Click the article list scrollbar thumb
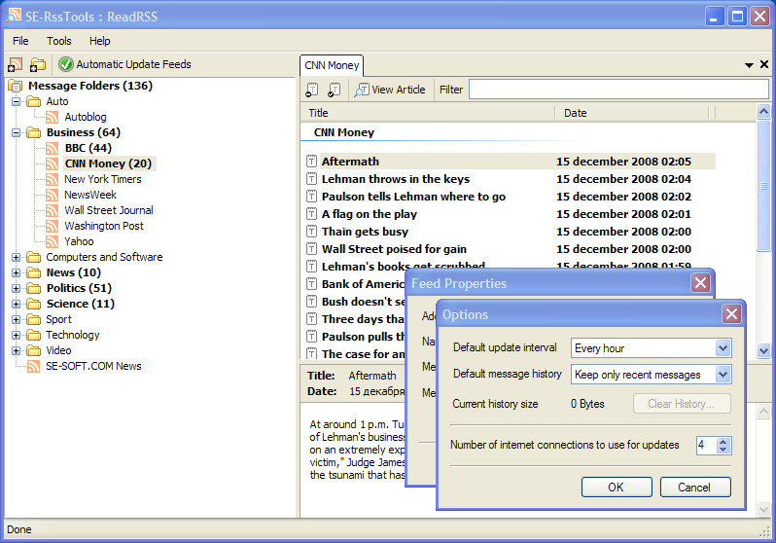776x543 pixels. (x=763, y=186)
